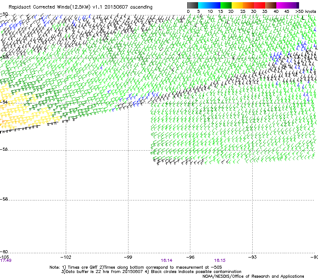The image size is (318, 279).
Task: Click the orange 25-30 knots legend swatch
Action: (x=248, y=5)
